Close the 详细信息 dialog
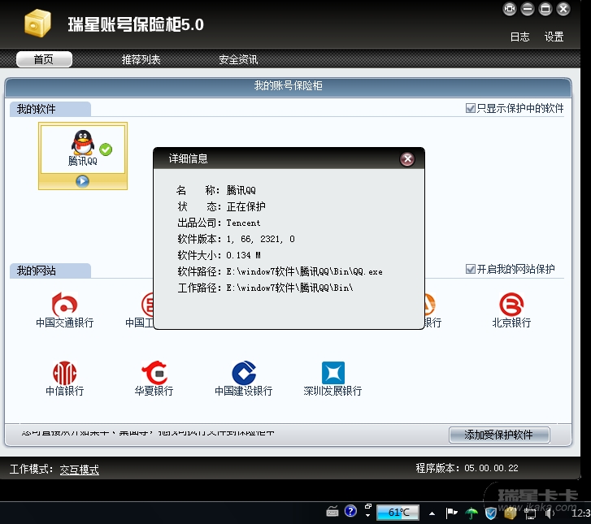 407,159
